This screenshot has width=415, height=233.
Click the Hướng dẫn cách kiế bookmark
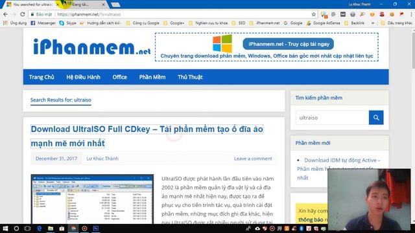[101, 23]
